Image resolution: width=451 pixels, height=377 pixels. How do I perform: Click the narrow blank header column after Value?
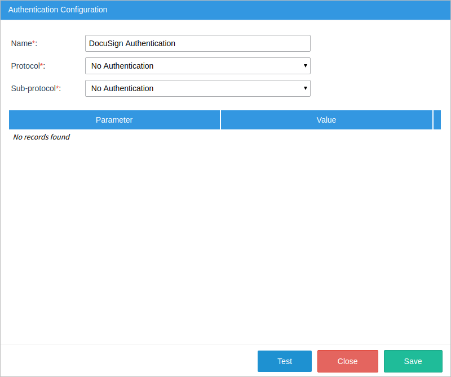(437, 120)
